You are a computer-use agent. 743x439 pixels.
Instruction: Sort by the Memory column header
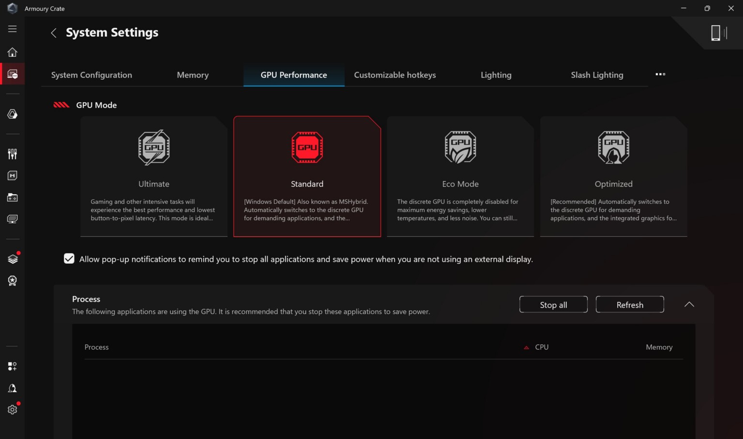coord(659,347)
